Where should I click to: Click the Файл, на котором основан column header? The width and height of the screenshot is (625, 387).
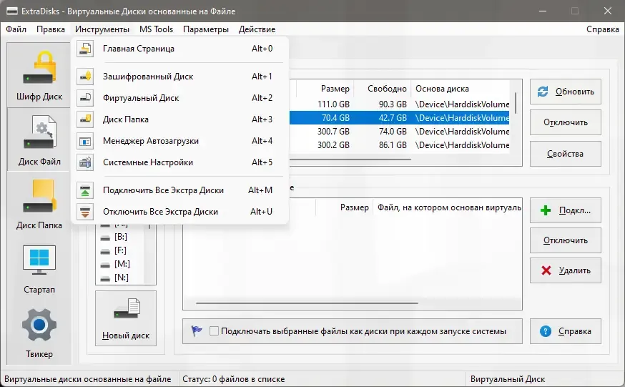pos(448,207)
